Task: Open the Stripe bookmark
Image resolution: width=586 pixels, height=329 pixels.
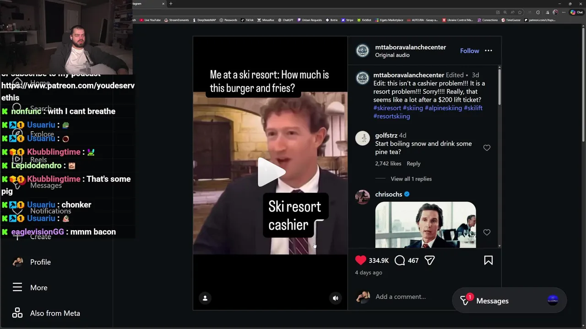Action: click(347, 20)
